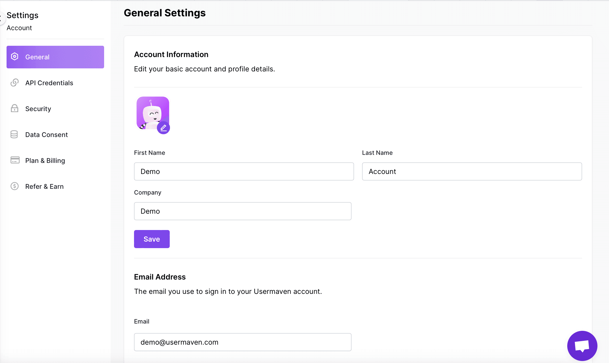Screen dimensions: 609x363
Task: Go to the Security section
Action: click(x=38, y=109)
